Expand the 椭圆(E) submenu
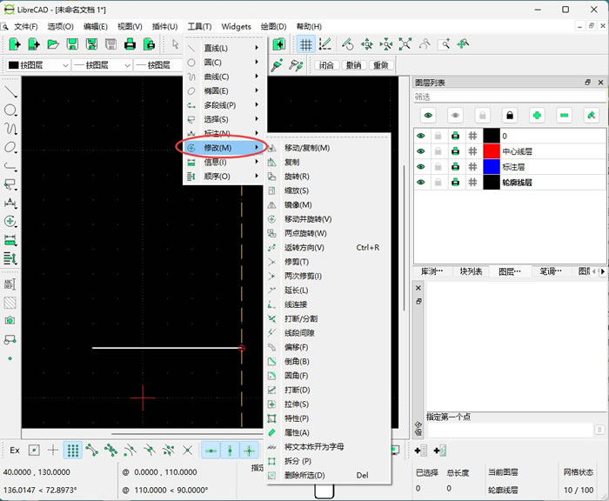This screenshot has height=501, width=609. pyautogui.click(x=224, y=90)
